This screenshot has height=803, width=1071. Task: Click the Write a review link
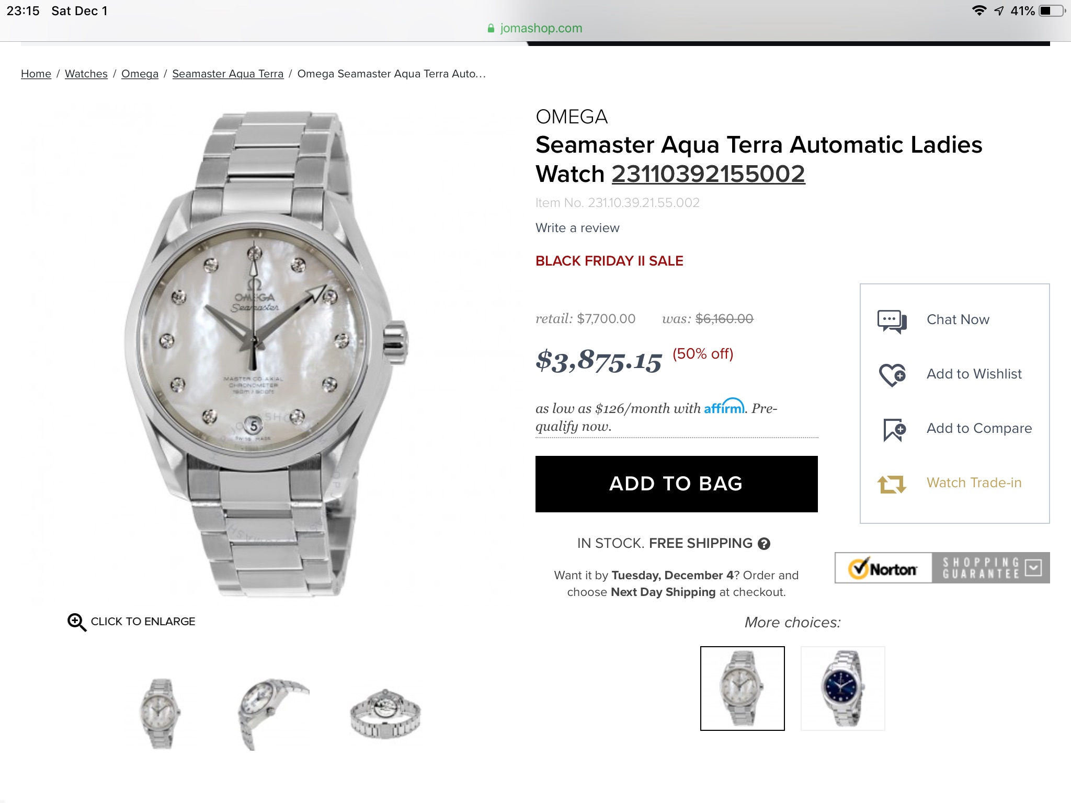click(577, 228)
